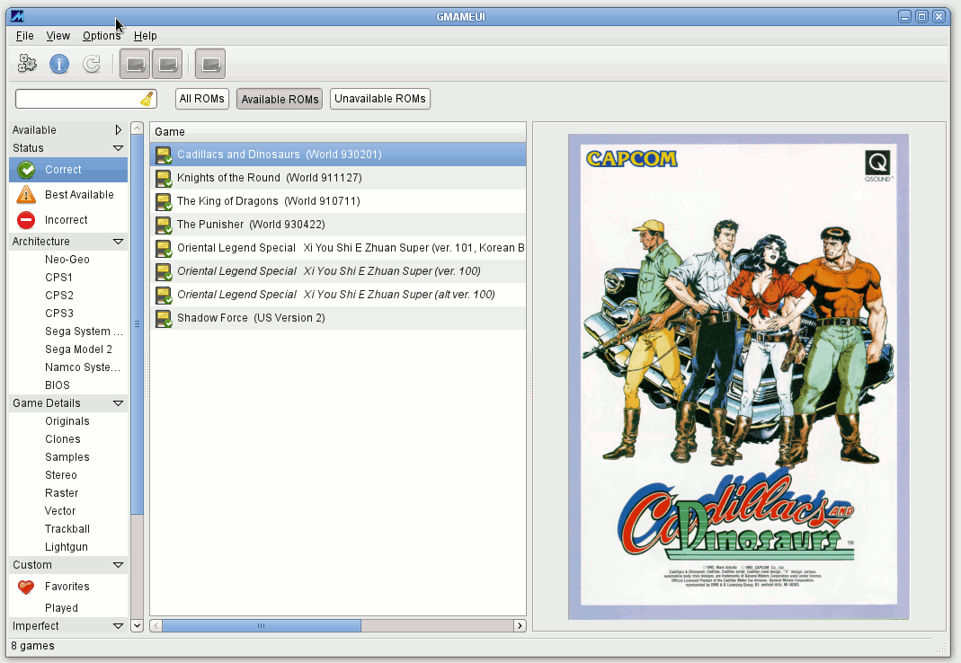This screenshot has width=961, height=663.
Task: Open the gears preferences toolbar icon
Action: tap(27, 64)
